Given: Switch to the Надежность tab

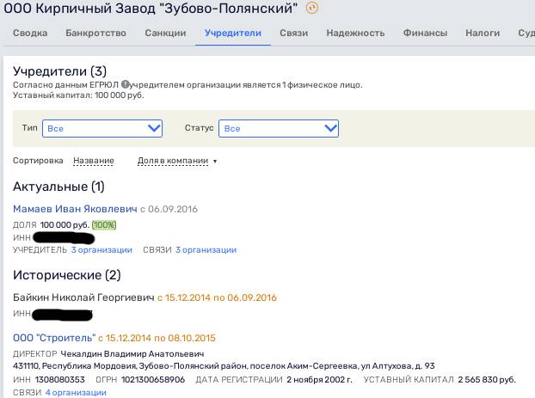Looking at the screenshot, I should pos(355,33).
